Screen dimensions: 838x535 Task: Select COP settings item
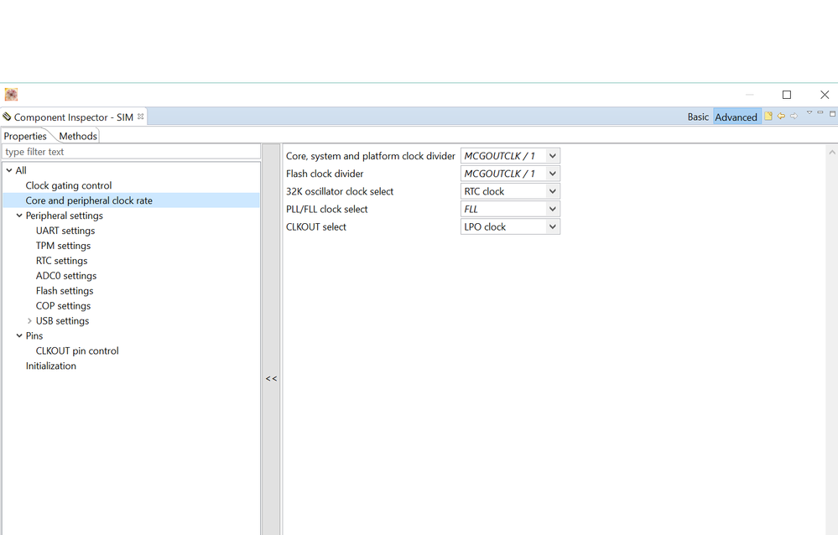pyautogui.click(x=63, y=306)
